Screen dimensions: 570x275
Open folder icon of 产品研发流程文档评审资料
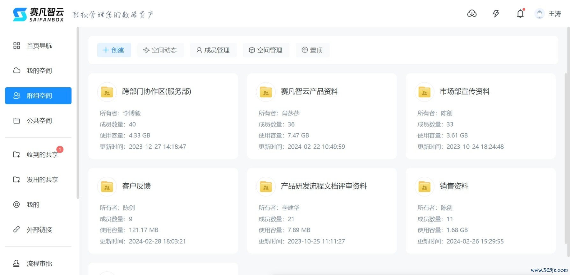pos(266,187)
